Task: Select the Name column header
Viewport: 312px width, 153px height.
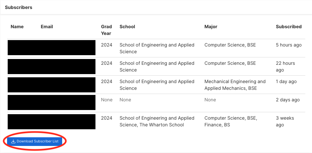Action: point(17,27)
